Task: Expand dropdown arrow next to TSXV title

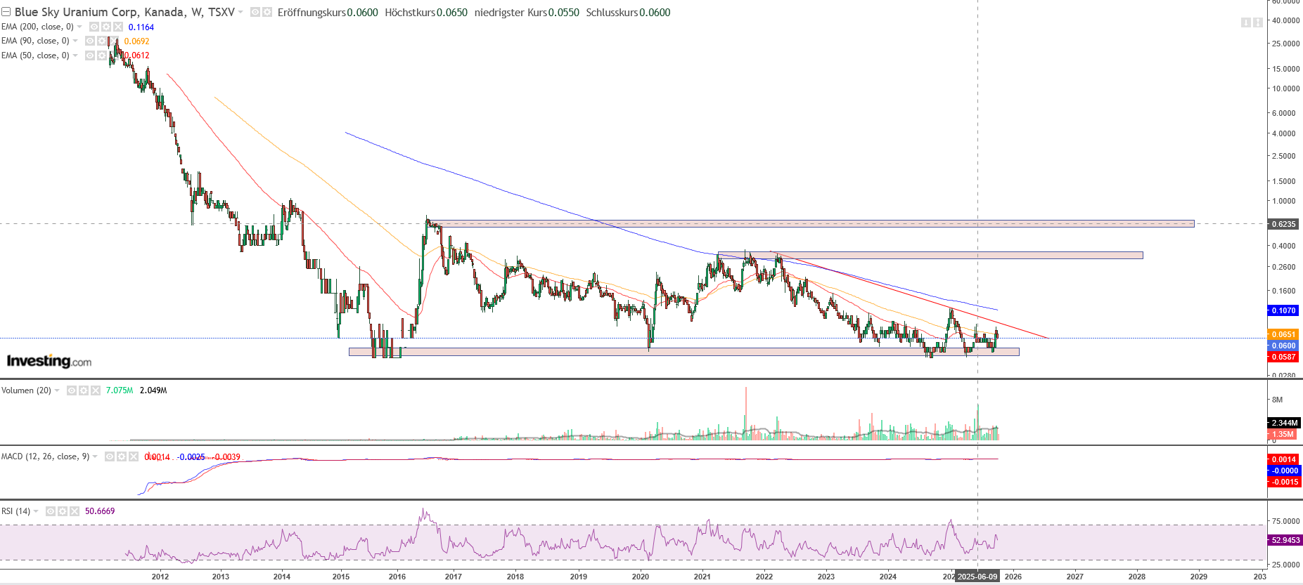Action: pyautogui.click(x=240, y=13)
